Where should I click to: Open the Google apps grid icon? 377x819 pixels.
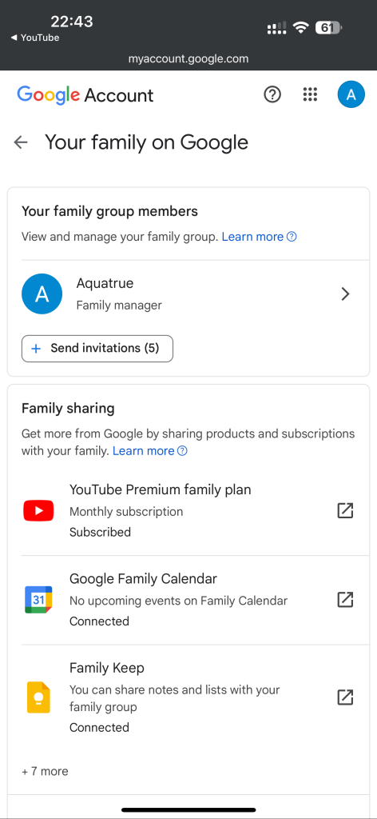[310, 94]
